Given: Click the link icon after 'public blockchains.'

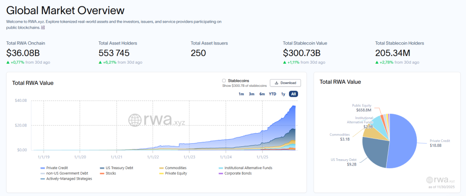Looking at the screenshot, I should point(43,27).
